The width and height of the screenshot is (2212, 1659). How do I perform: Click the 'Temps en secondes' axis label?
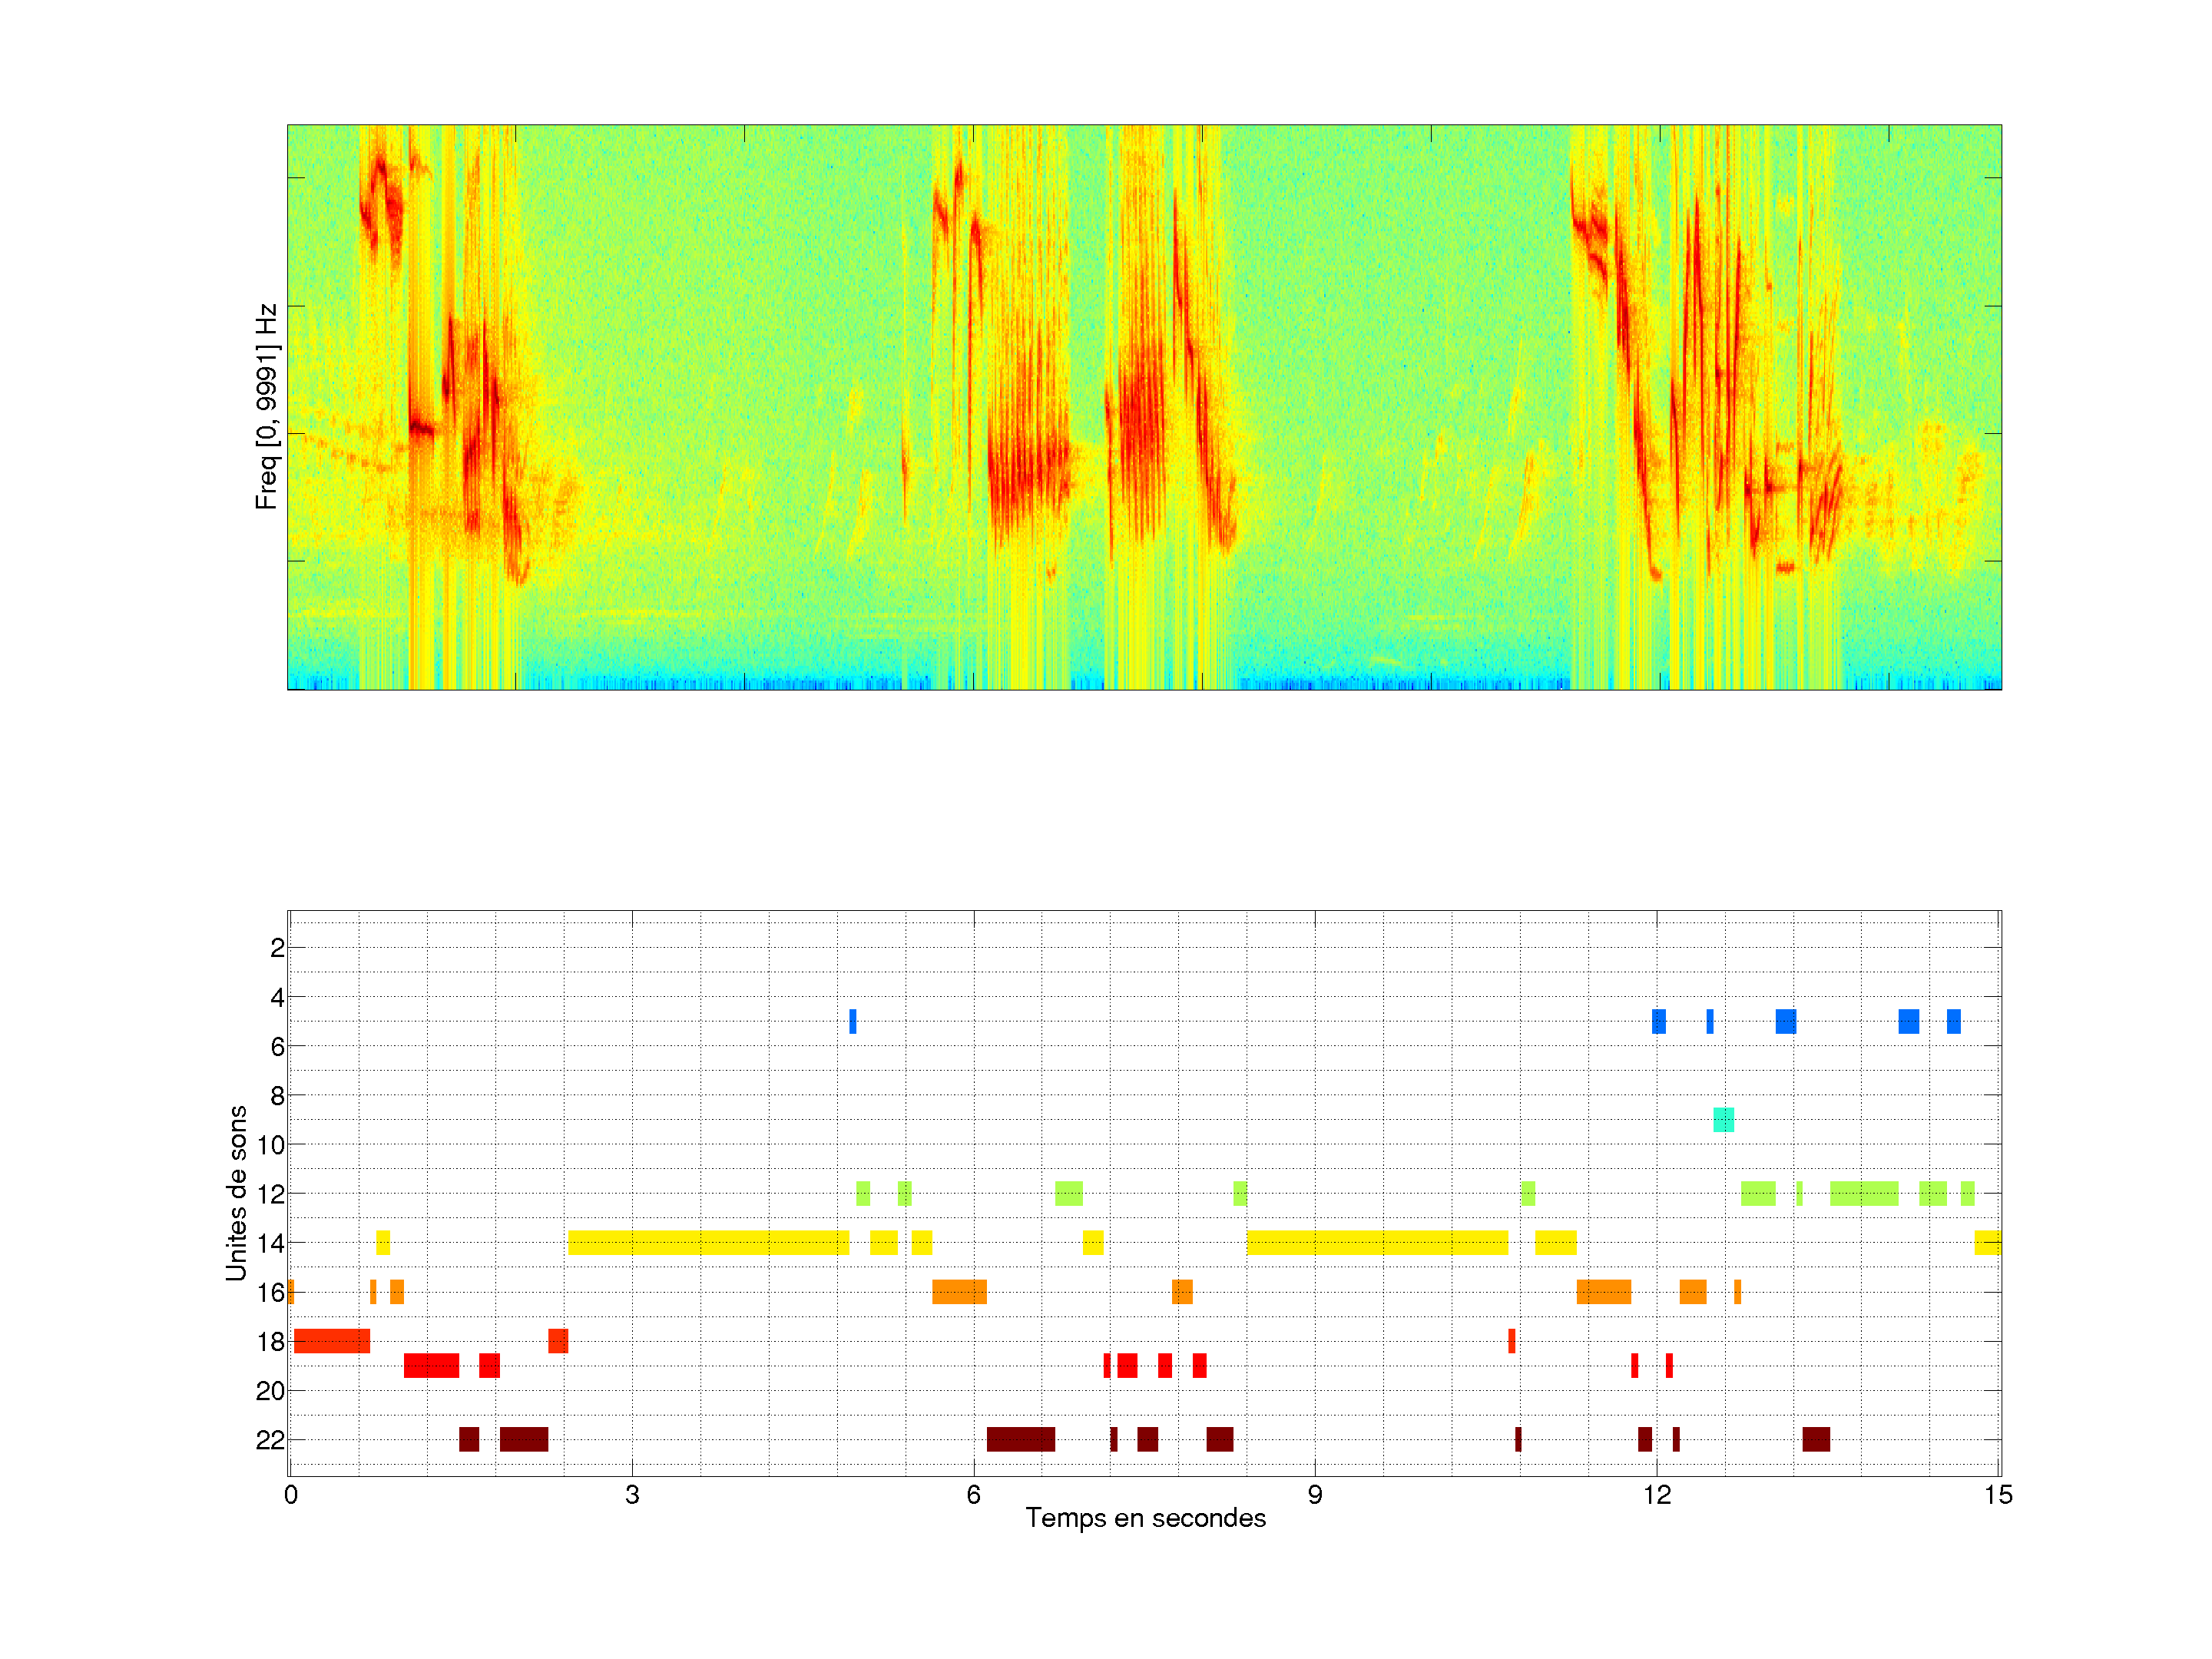point(1145,1518)
